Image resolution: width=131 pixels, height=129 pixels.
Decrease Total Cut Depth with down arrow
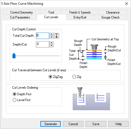(x=51, y=37)
